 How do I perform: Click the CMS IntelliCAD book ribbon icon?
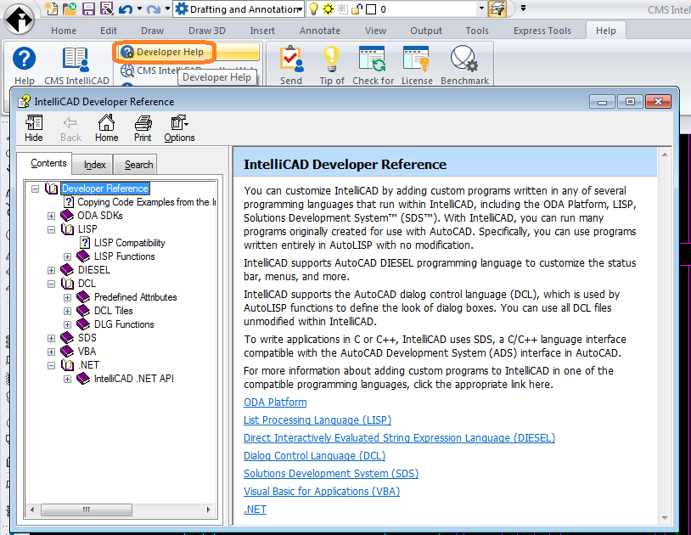pos(76,59)
